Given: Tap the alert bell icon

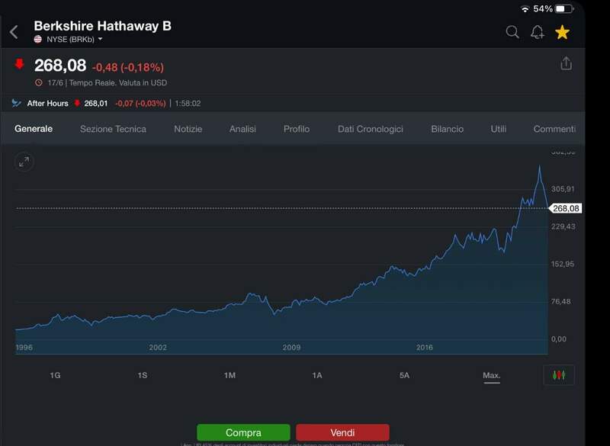Looking at the screenshot, I should 538,32.
